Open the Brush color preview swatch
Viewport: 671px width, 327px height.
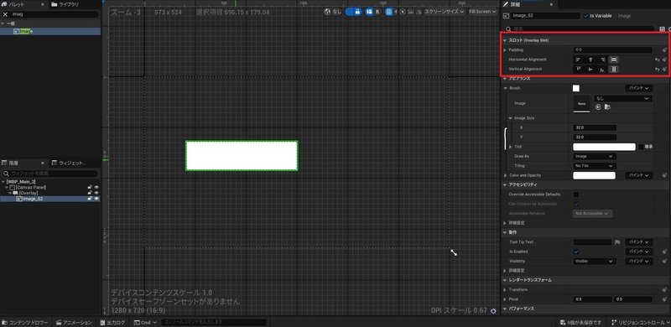(576, 88)
